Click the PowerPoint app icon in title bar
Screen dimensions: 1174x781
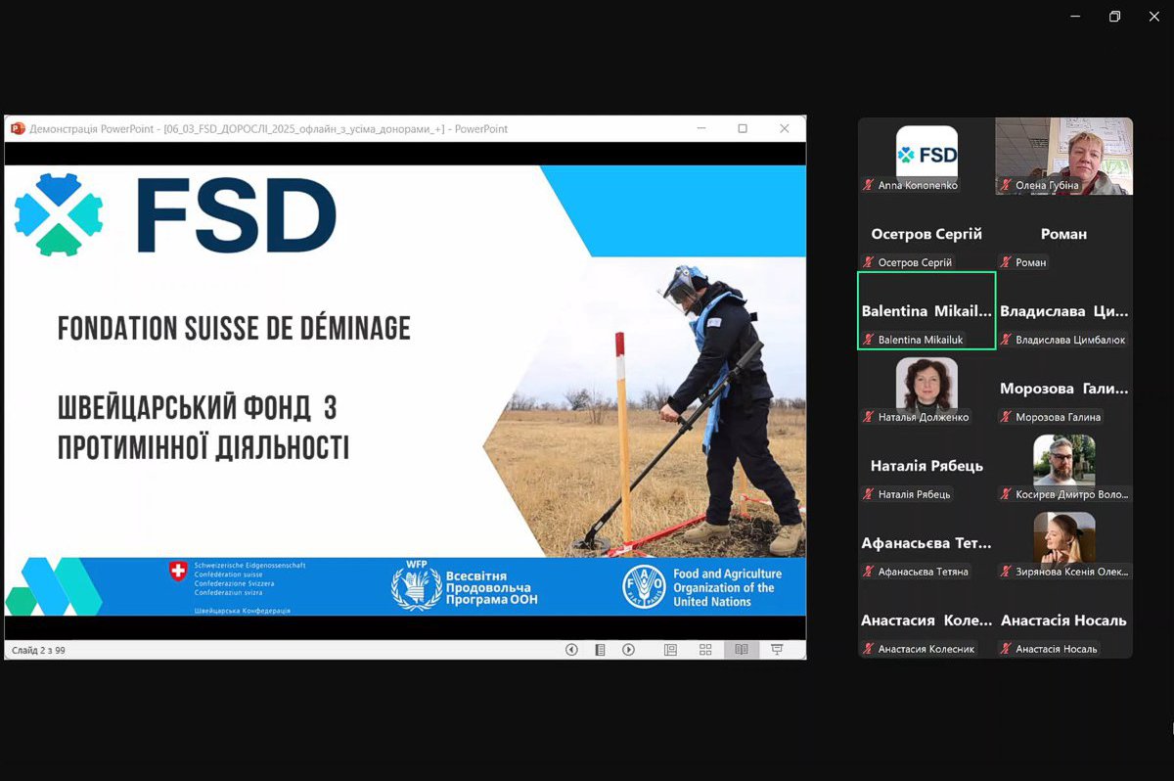click(17, 128)
